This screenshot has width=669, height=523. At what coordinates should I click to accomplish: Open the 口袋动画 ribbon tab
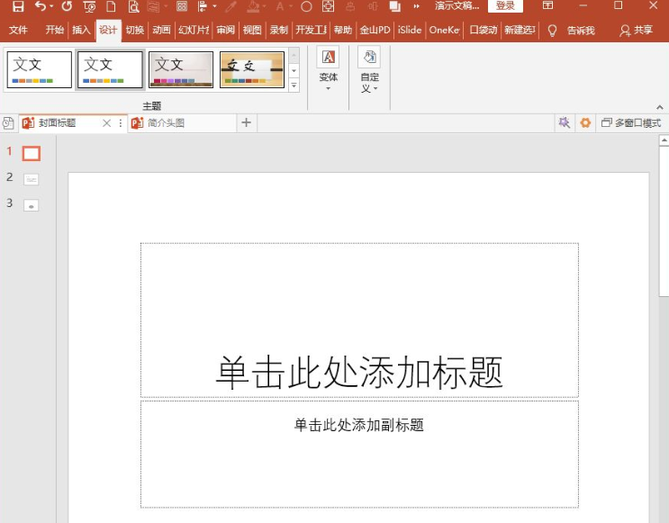[484, 30]
